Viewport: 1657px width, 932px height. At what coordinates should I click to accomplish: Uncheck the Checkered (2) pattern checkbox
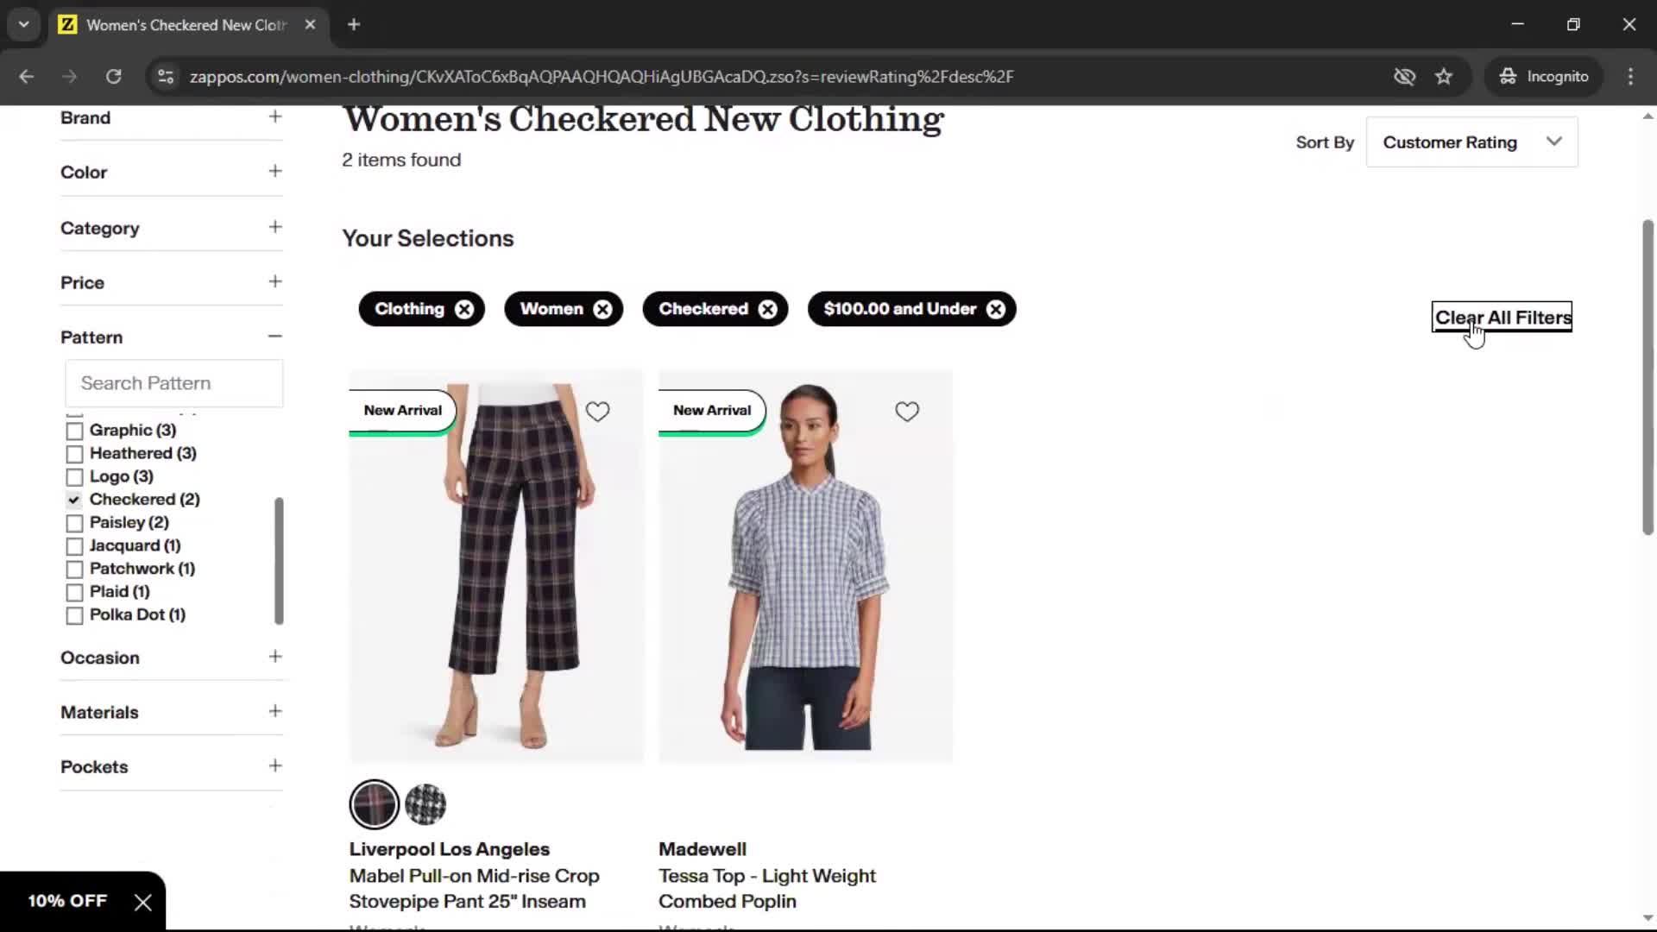click(75, 500)
